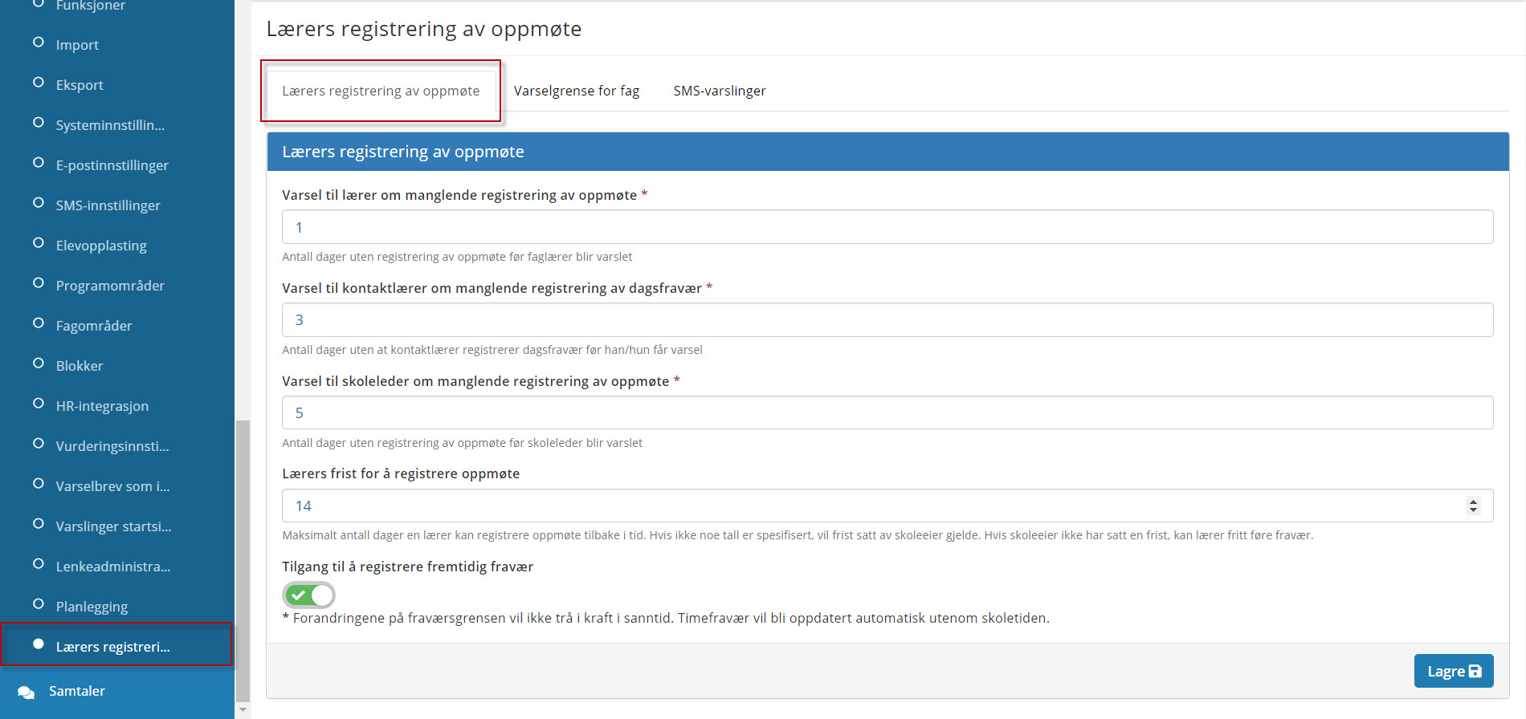Image resolution: width=1526 pixels, height=719 pixels.
Task: Save the settings with Lagre
Action: [x=1454, y=671]
